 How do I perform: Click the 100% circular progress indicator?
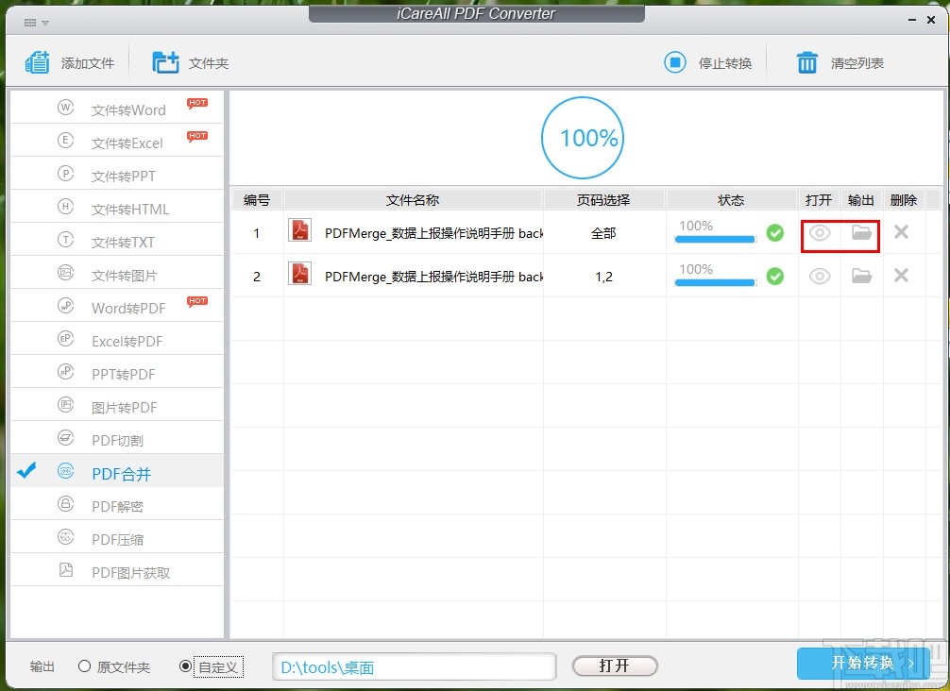click(583, 138)
